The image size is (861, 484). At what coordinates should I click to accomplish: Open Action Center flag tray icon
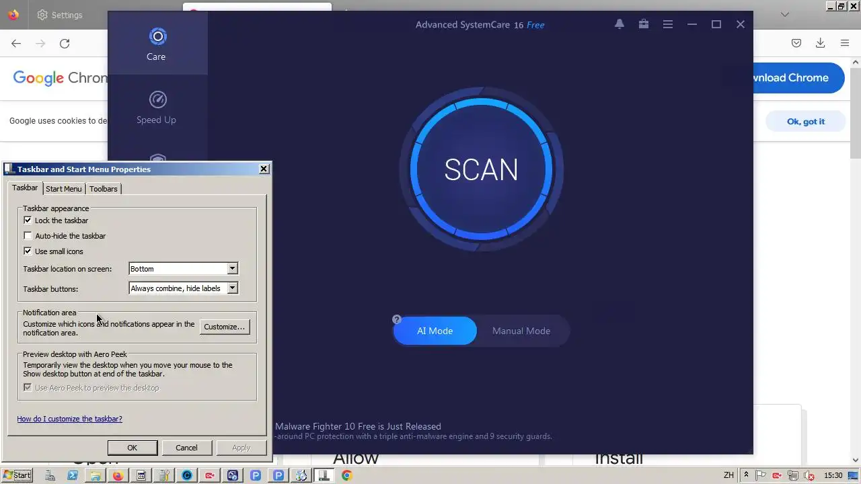pos(761,475)
